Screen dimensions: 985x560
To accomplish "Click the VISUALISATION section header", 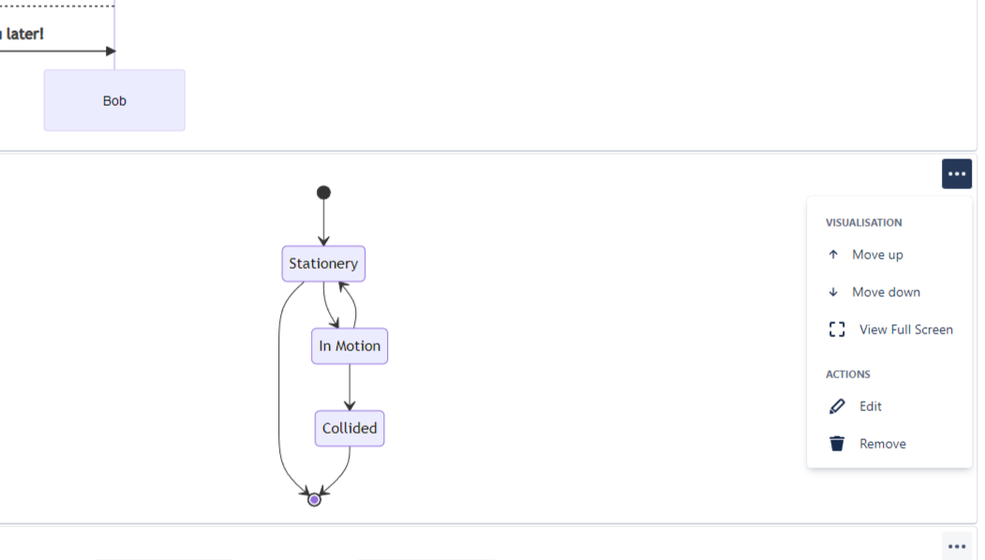I will (x=863, y=223).
